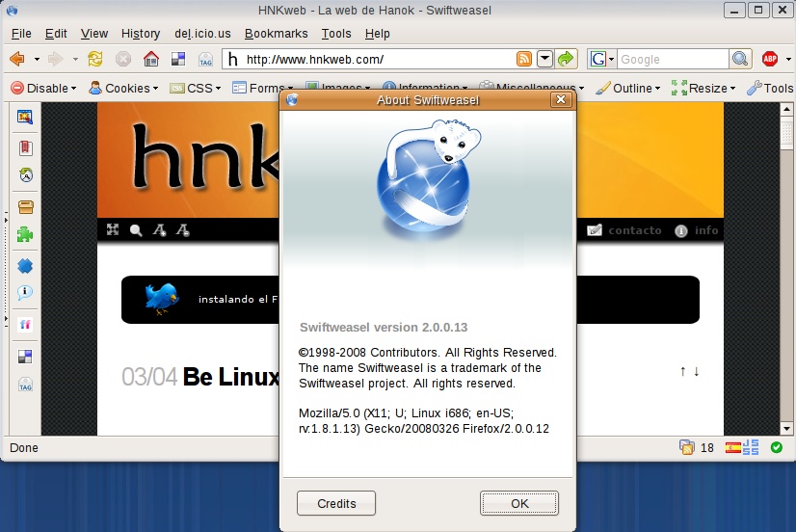Click the Spanish flag status bar icon
This screenshot has height=532, width=796.
(x=733, y=447)
